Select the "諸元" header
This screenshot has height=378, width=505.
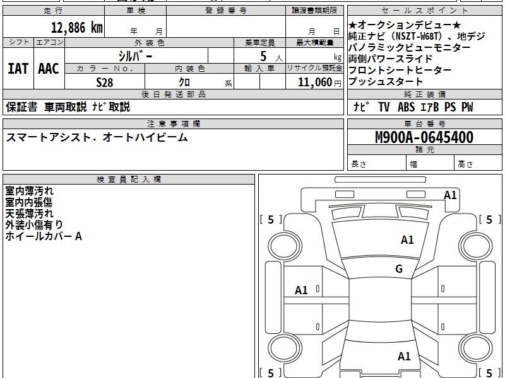424,149
